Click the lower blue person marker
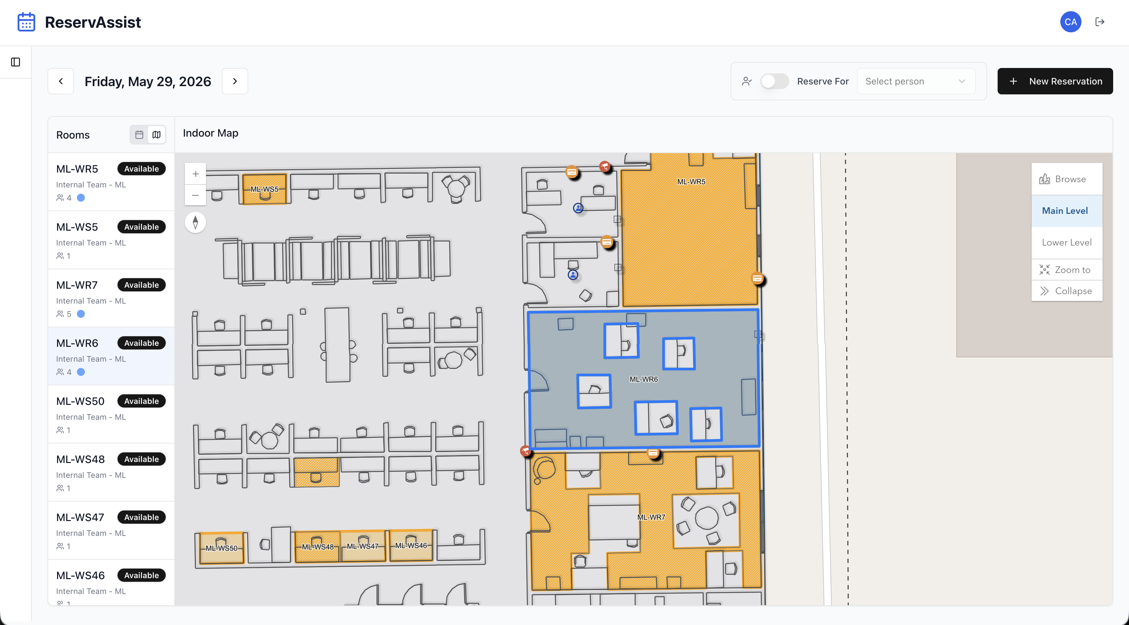 click(x=573, y=275)
